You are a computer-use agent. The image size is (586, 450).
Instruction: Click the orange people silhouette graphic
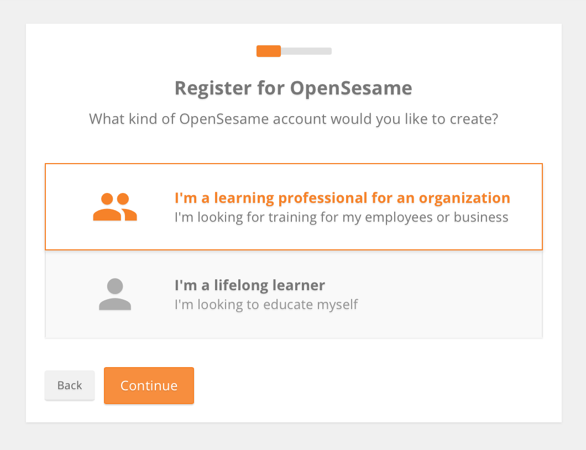click(114, 207)
